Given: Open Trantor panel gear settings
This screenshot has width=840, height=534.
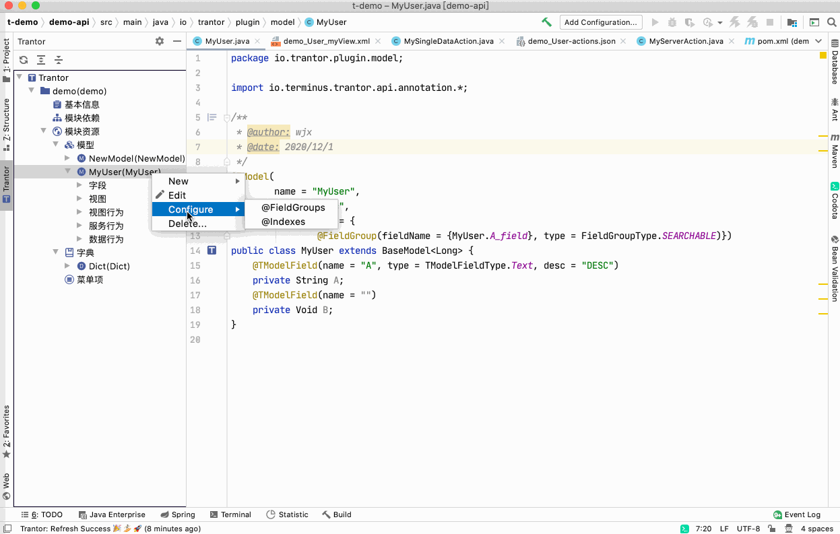Looking at the screenshot, I should click(160, 41).
